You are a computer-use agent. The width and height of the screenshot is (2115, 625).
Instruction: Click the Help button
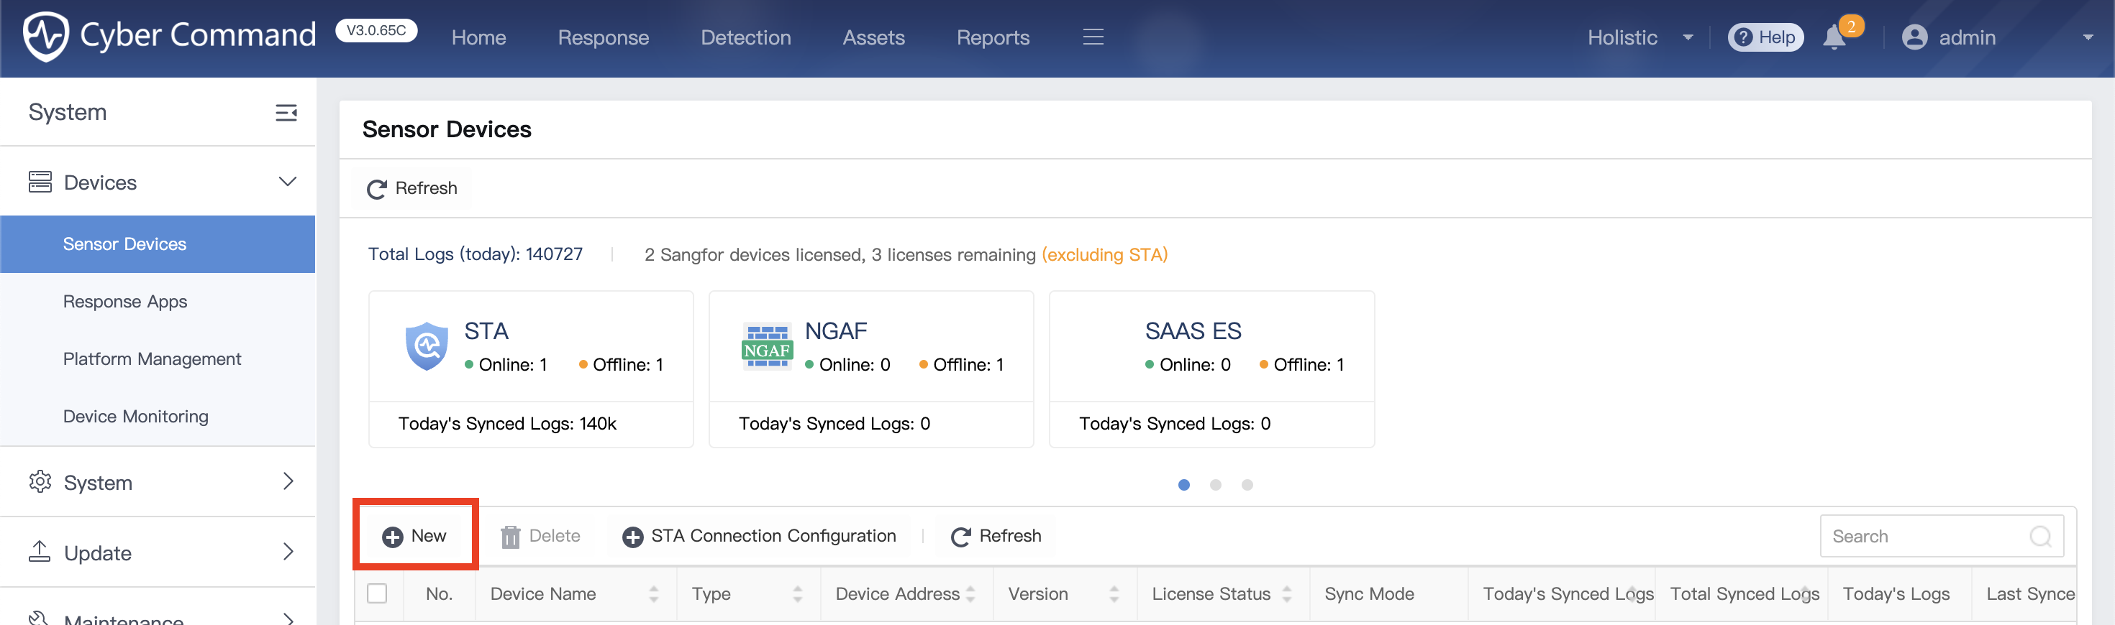tap(1765, 38)
